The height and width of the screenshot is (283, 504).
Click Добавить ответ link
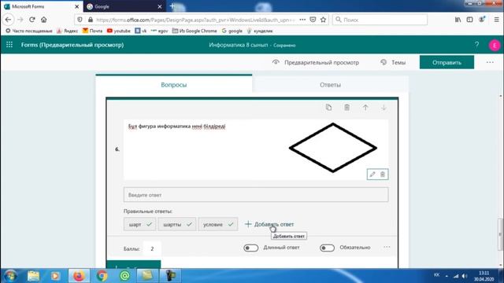point(269,224)
